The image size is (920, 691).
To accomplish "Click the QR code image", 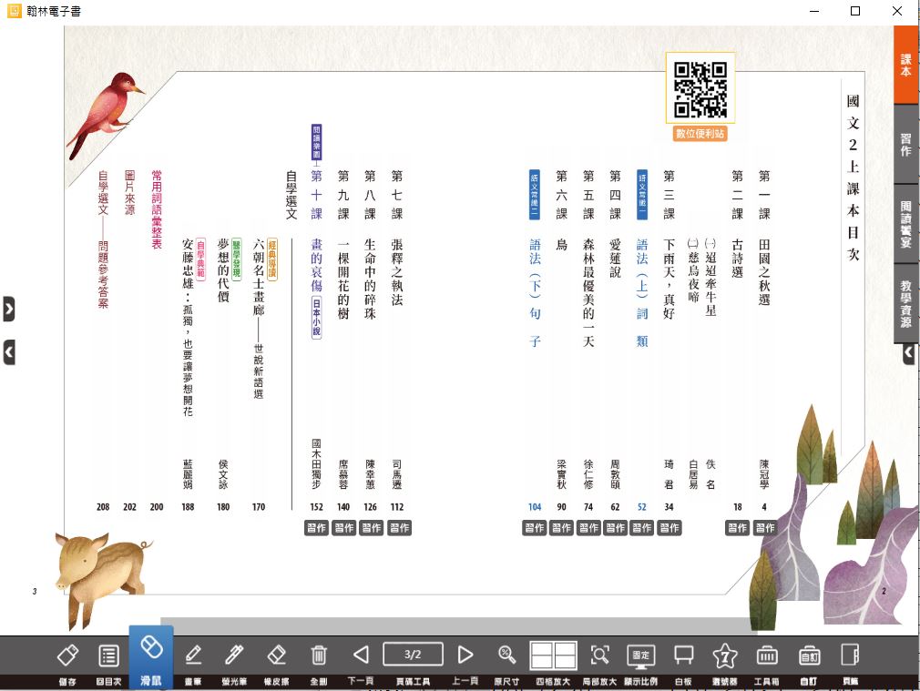I will click(700, 88).
